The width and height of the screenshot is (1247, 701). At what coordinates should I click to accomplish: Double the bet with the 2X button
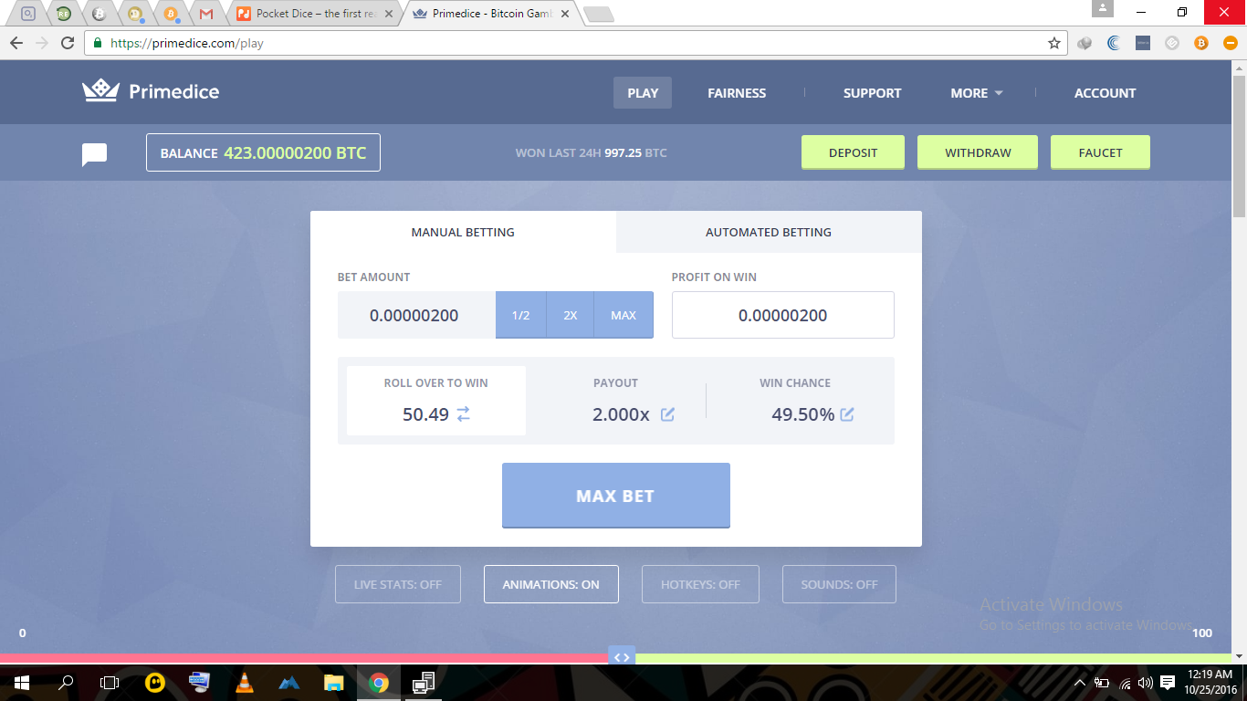coord(571,315)
